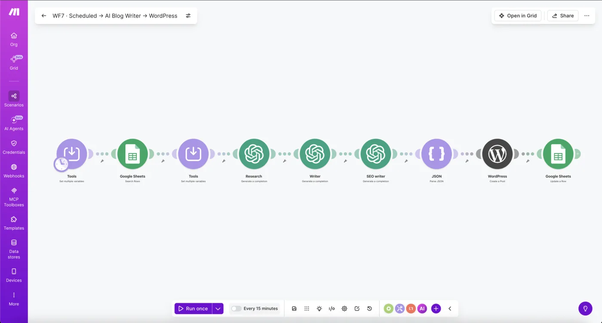Open Data stores in sidebar
The image size is (602, 323).
tap(14, 249)
